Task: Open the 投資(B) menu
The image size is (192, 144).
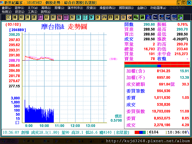Action: click(91, 8)
